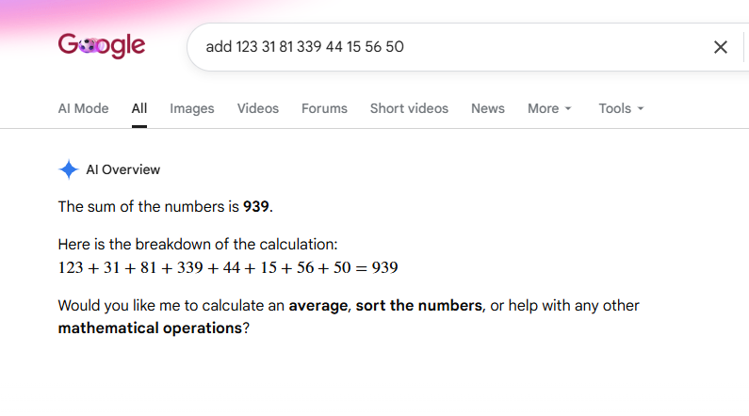The width and height of the screenshot is (749, 416).
Task: Click the blue AI Overview sparkle icon
Action: point(69,169)
